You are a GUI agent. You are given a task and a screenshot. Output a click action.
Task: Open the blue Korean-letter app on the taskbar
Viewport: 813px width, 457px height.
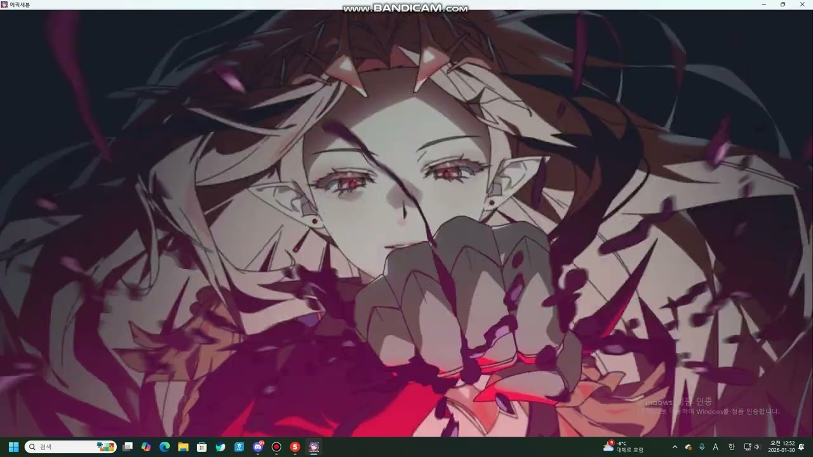239,447
